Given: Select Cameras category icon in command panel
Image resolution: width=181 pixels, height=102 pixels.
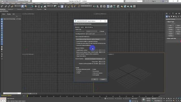Looking at the screenshot, I should 174,16.
